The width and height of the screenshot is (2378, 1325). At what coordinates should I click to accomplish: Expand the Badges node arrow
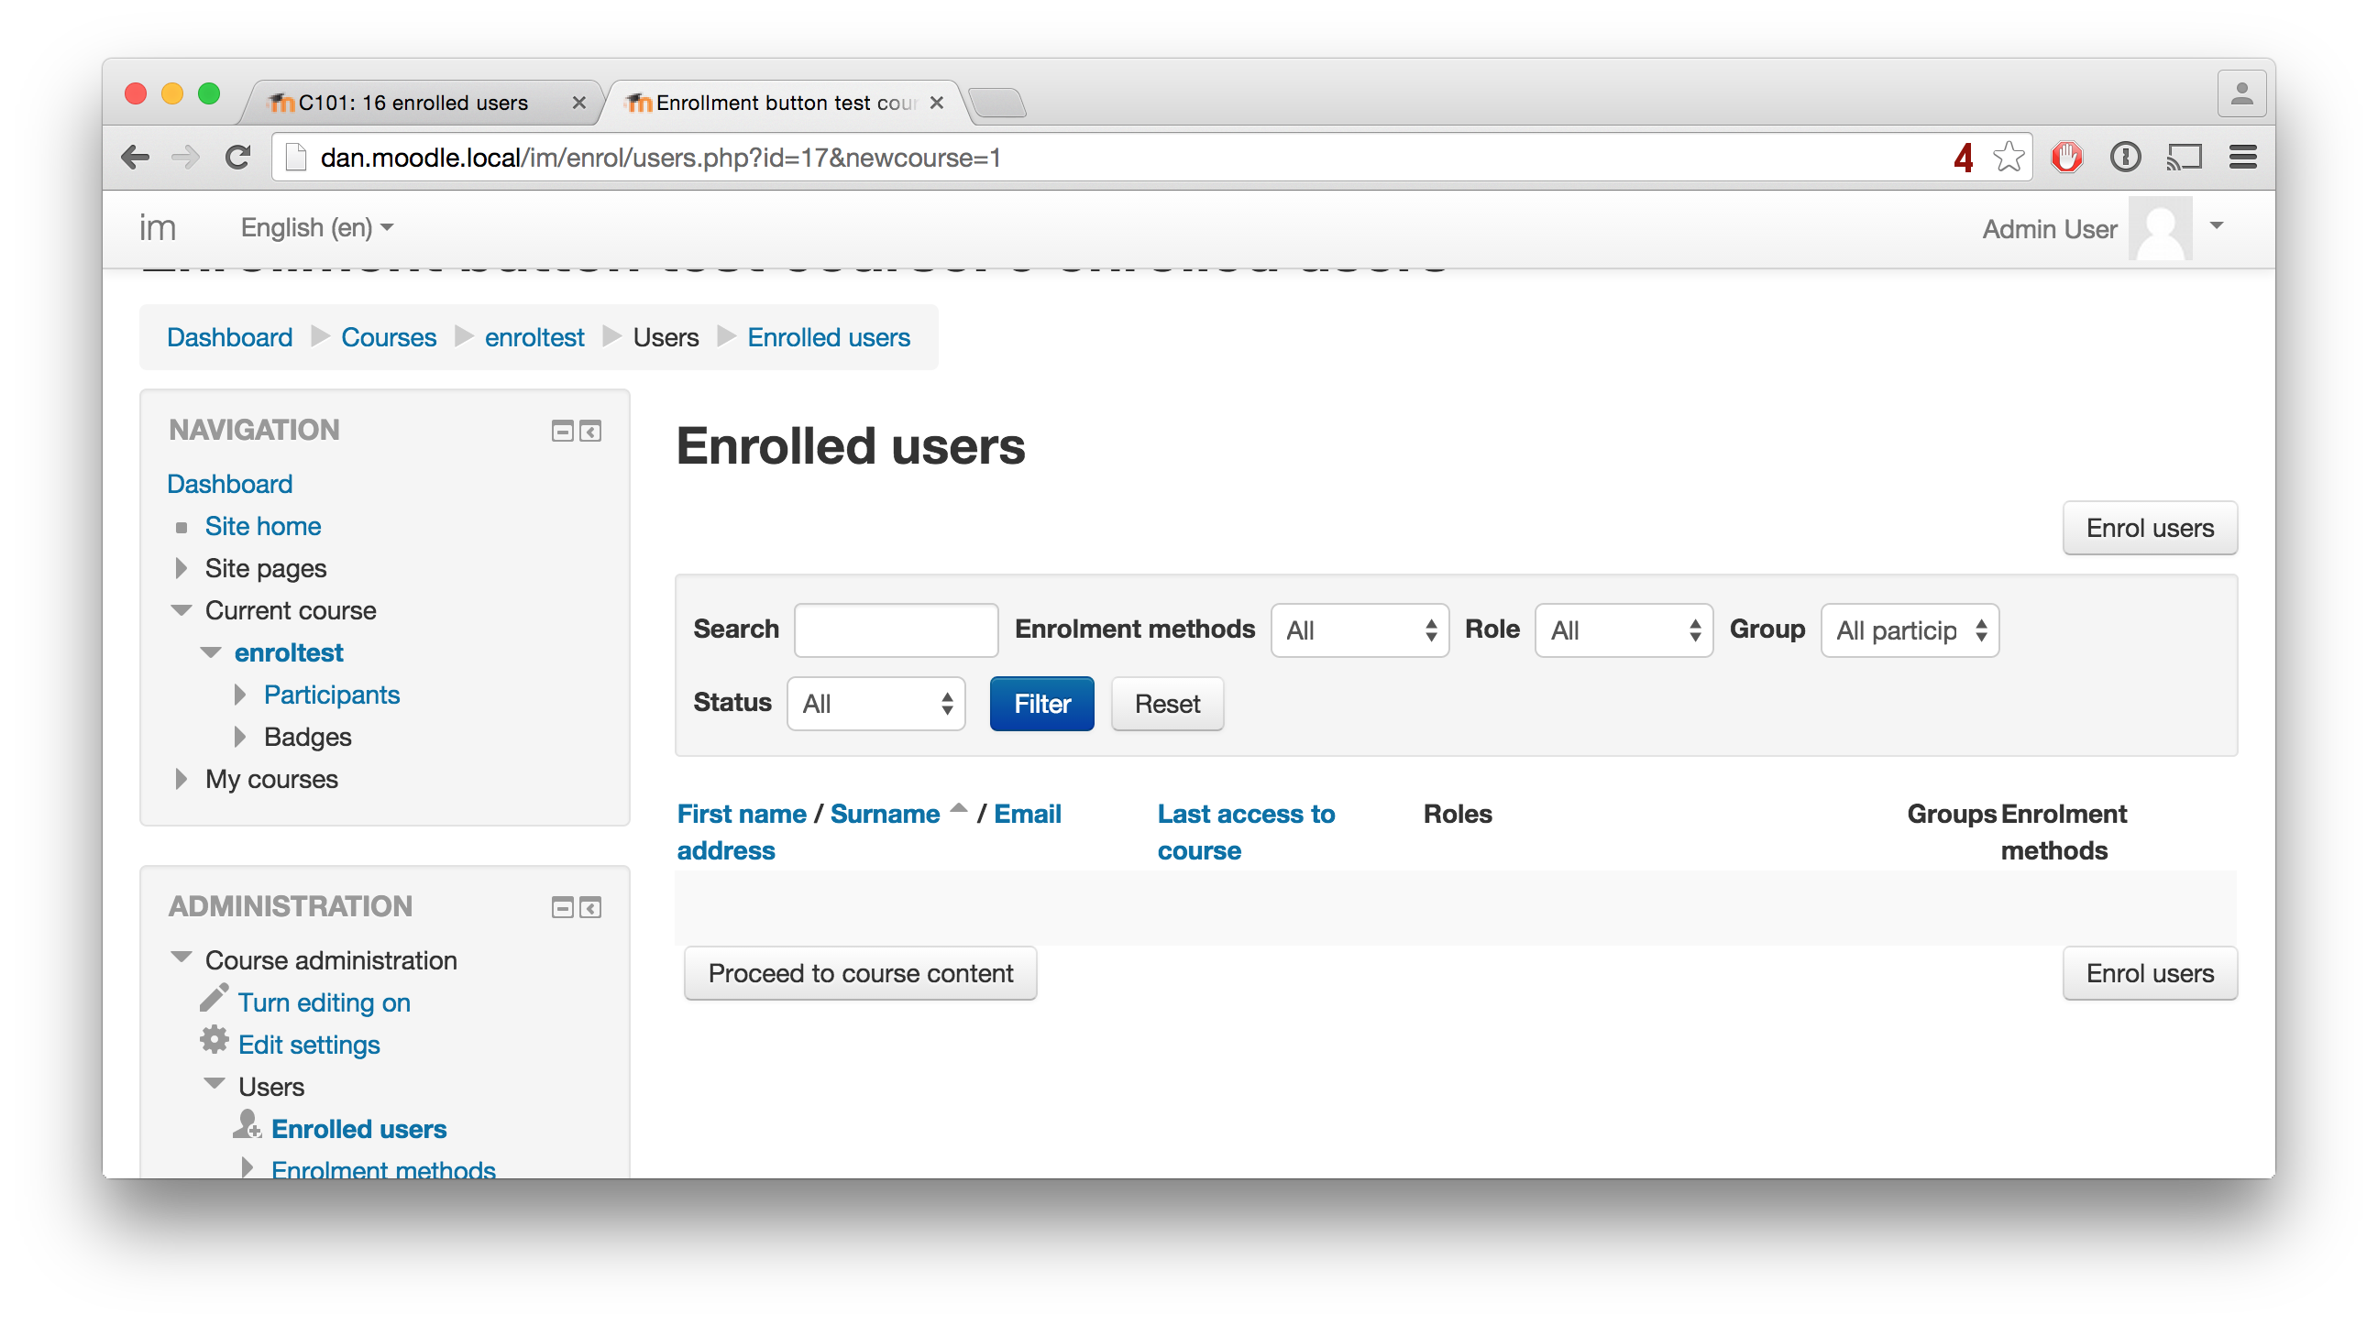point(240,738)
